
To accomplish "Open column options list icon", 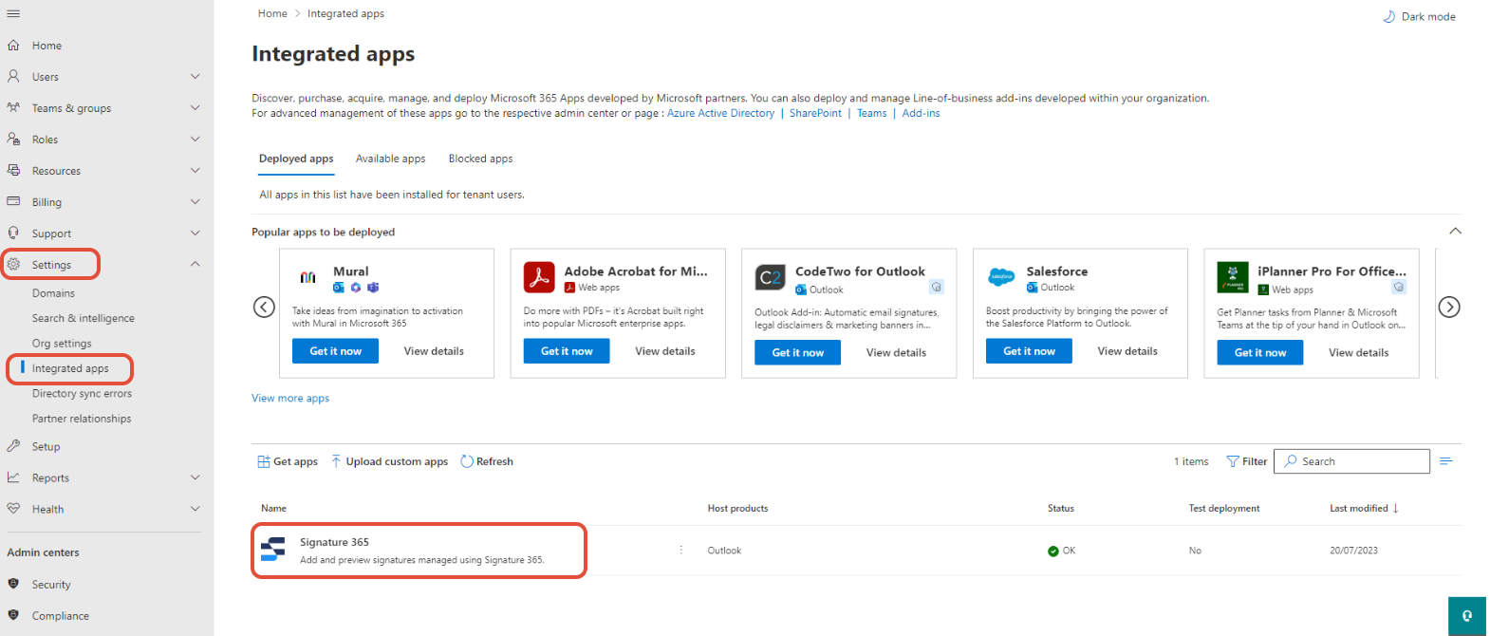I will [x=1446, y=461].
